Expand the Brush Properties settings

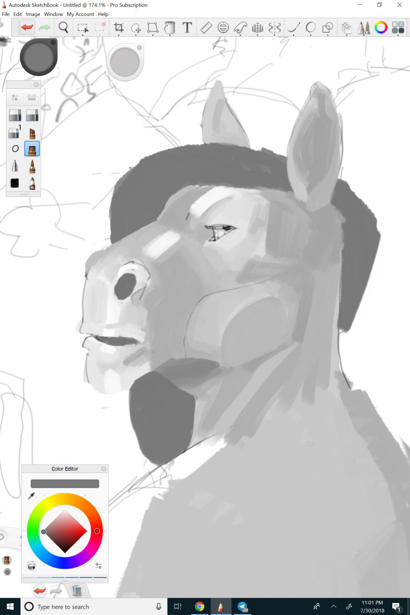(x=15, y=98)
